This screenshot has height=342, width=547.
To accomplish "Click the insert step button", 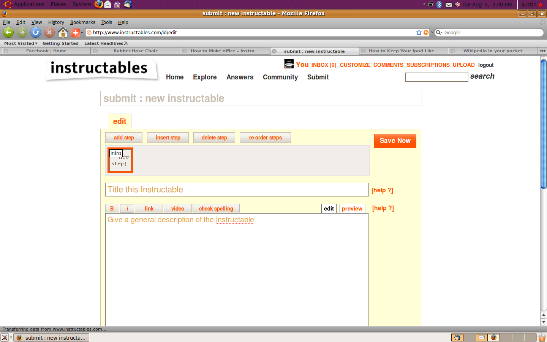I will coord(168,138).
